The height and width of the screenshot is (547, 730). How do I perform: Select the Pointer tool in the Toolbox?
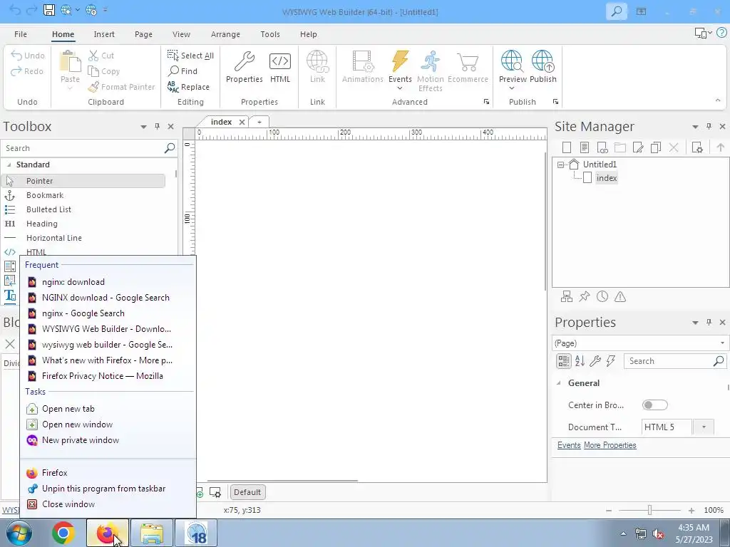(83, 181)
